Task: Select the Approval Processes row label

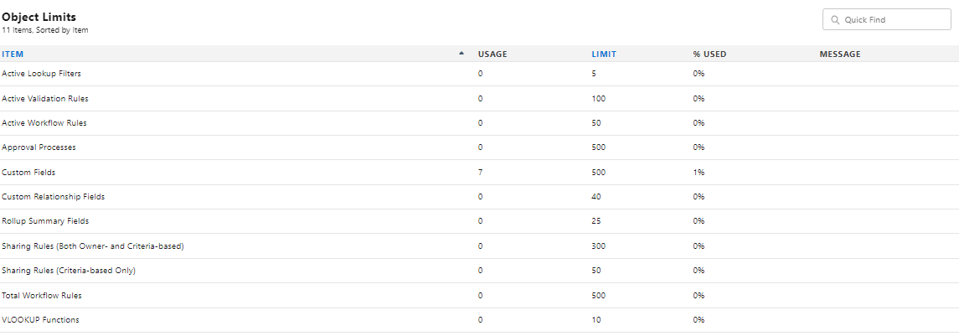Action: tap(39, 147)
